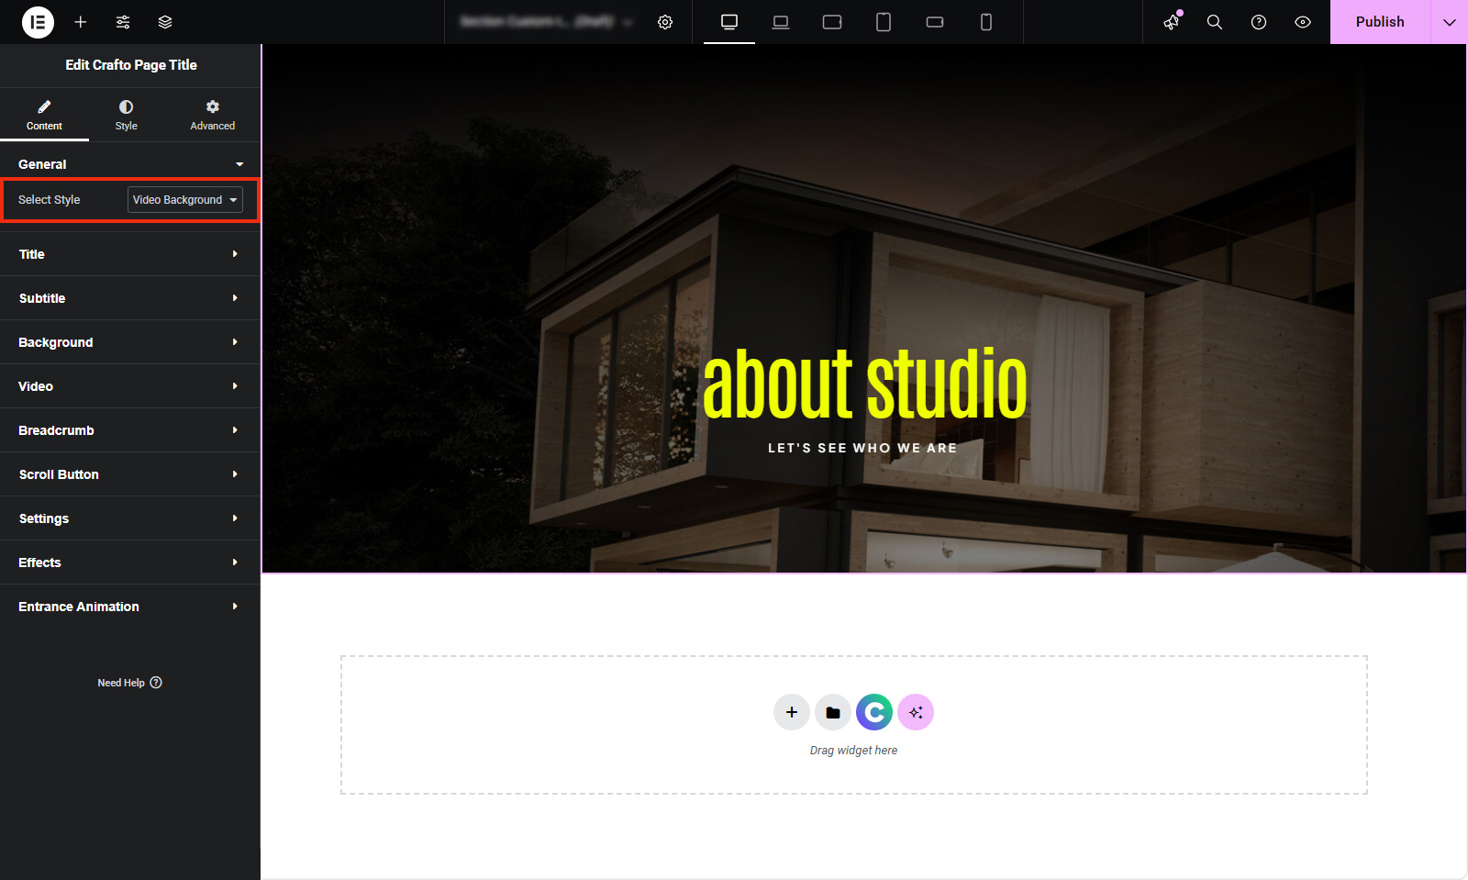Switch to laptop device view
Viewport: 1468px width, 880px height.
(781, 22)
